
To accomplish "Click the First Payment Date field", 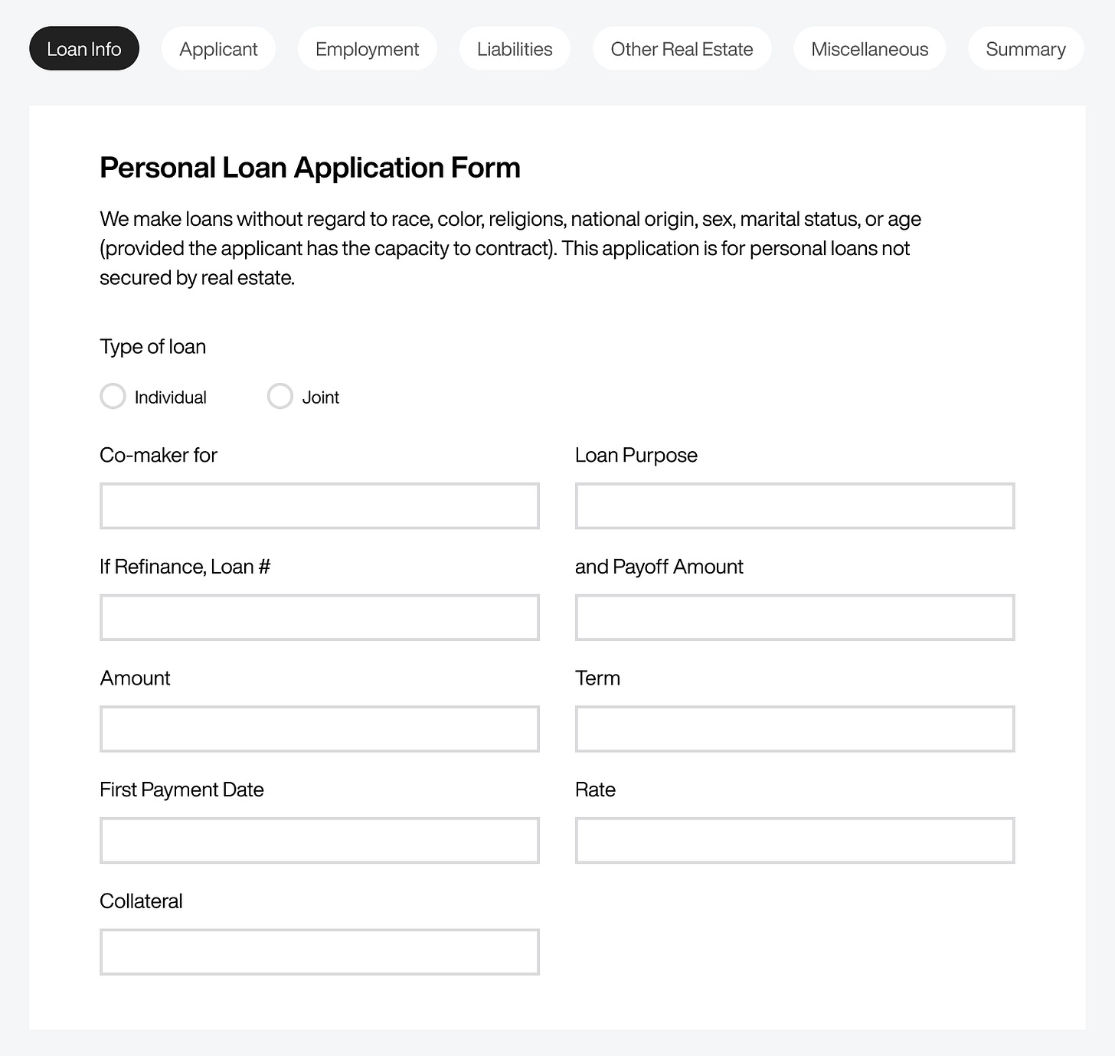I will [319, 841].
